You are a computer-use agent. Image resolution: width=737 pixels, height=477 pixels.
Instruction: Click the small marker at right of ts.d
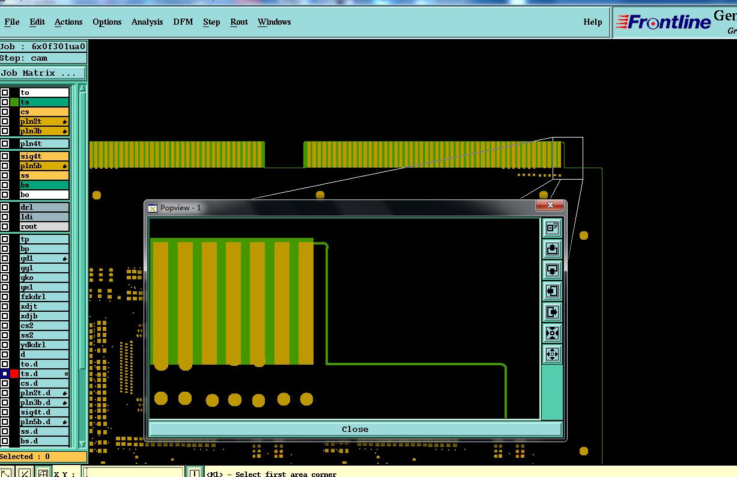tap(66, 374)
